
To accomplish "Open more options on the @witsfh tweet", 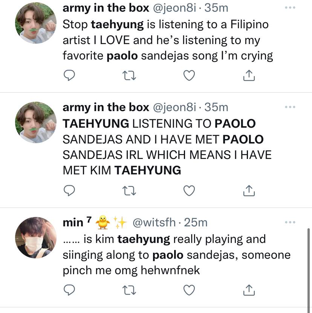I will tap(290, 222).
